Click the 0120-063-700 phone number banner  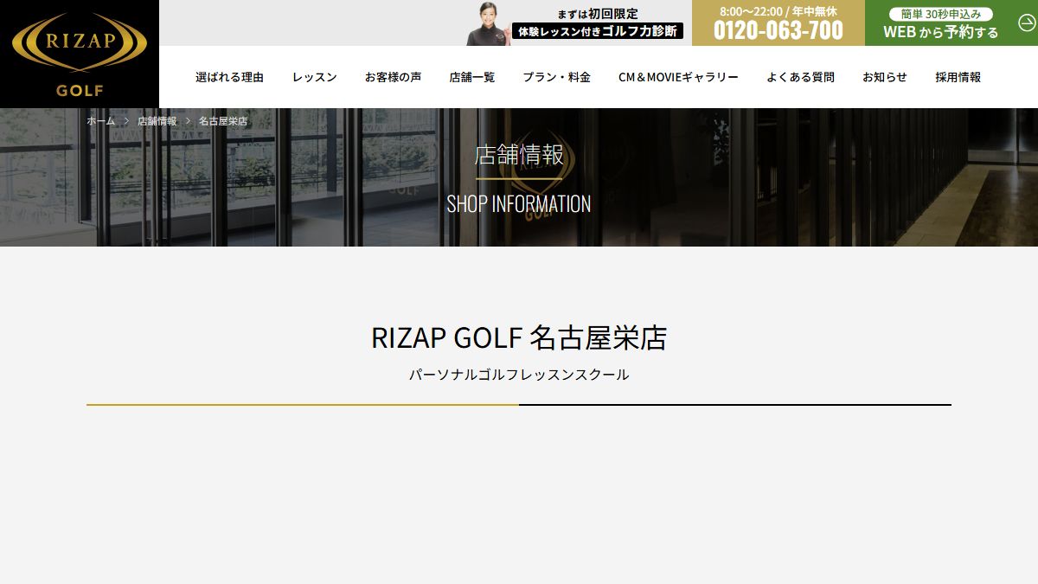point(778,23)
